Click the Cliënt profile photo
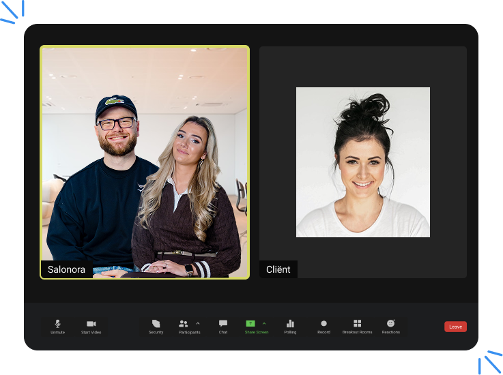 [x=362, y=162]
